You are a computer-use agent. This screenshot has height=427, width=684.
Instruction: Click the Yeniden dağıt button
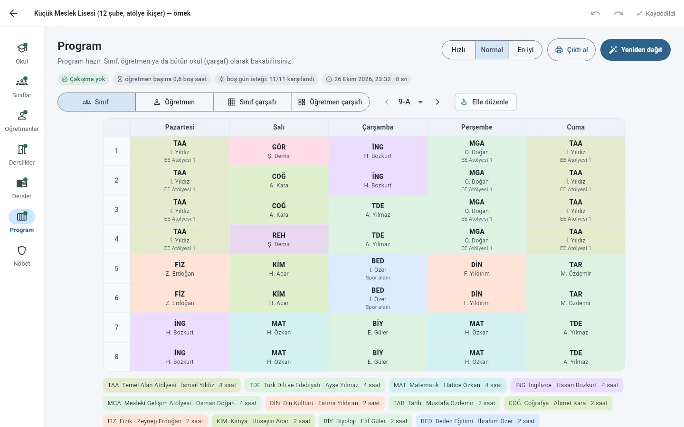click(x=636, y=50)
